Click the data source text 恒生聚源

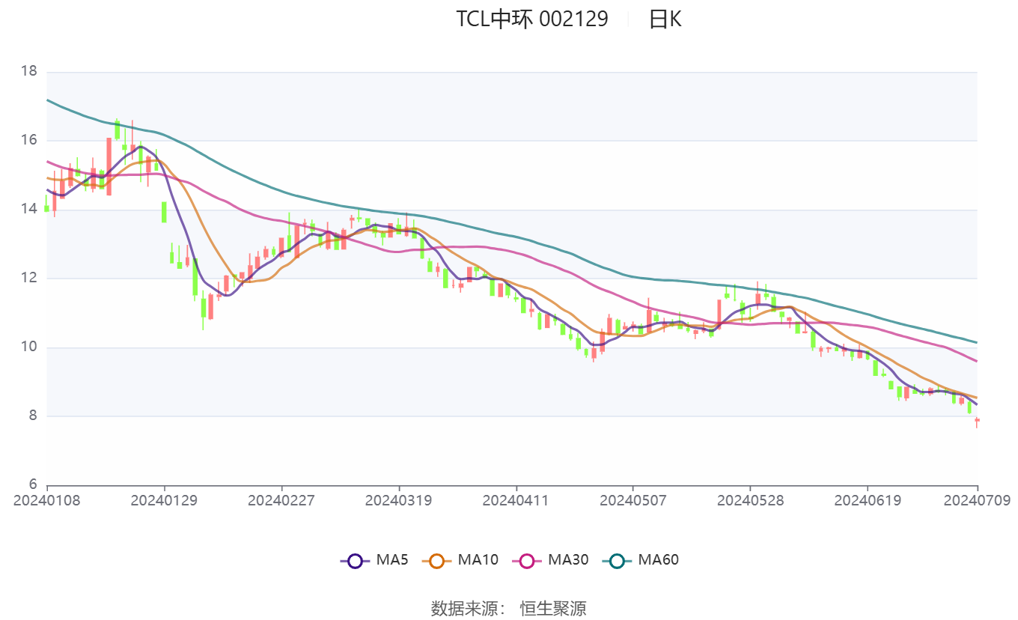coord(553,608)
